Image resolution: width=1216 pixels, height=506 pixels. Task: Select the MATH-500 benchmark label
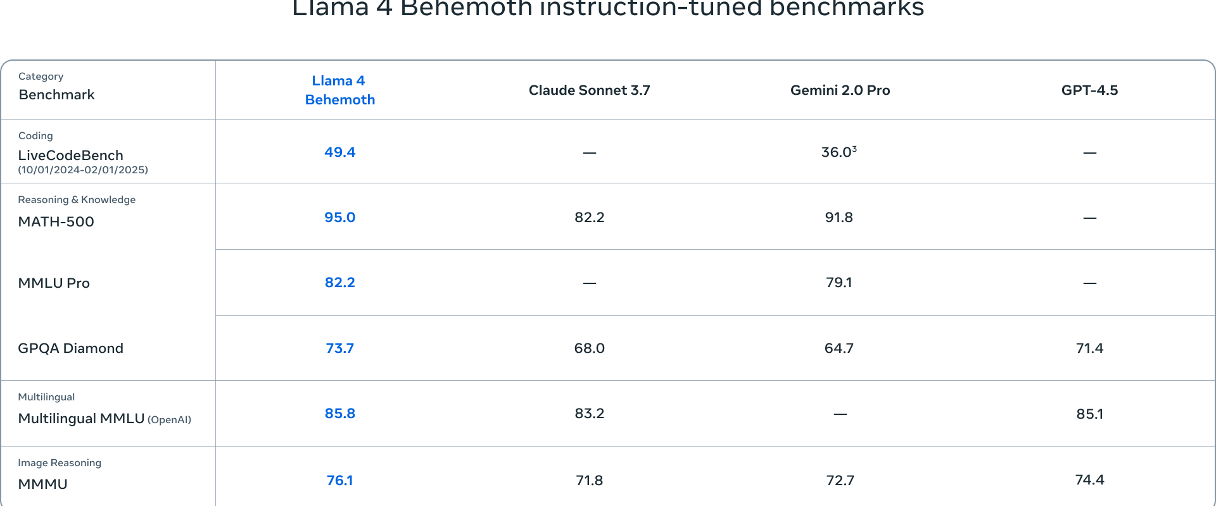56,222
